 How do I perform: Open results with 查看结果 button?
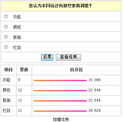[x=68, y=57]
